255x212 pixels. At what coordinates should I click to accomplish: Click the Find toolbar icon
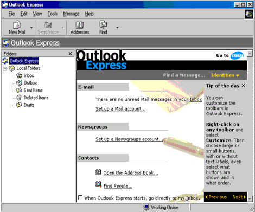click(103, 24)
